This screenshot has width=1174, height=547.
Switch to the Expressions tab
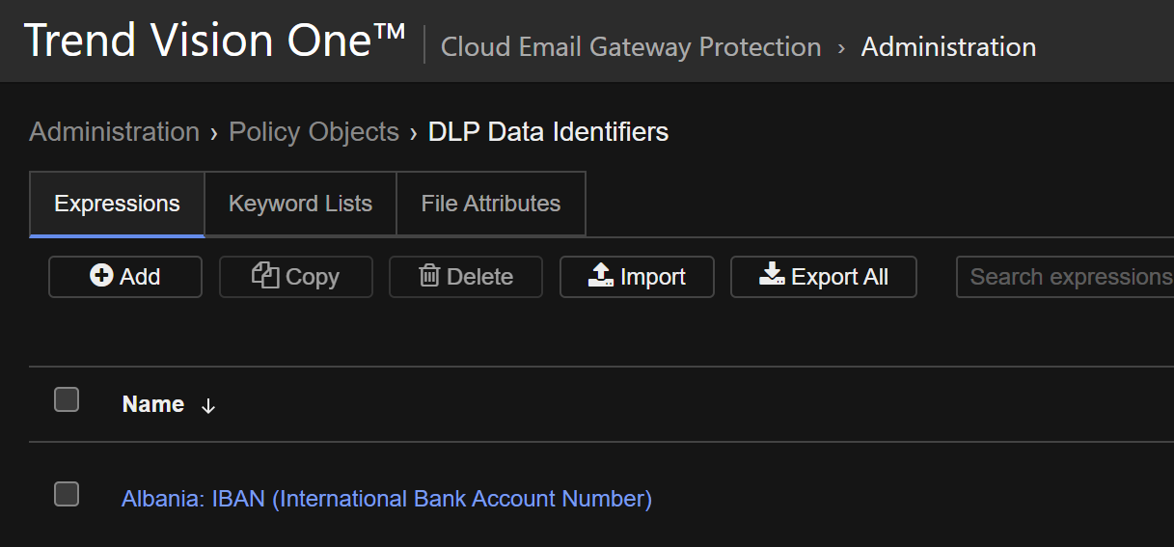click(117, 204)
